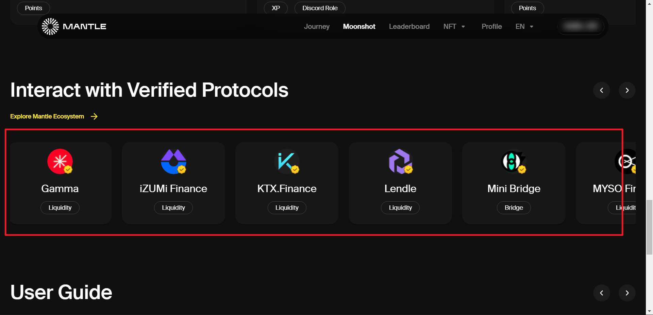Click the Mantle sunburst logo icon
This screenshot has height=315, width=653.
(x=50, y=26)
